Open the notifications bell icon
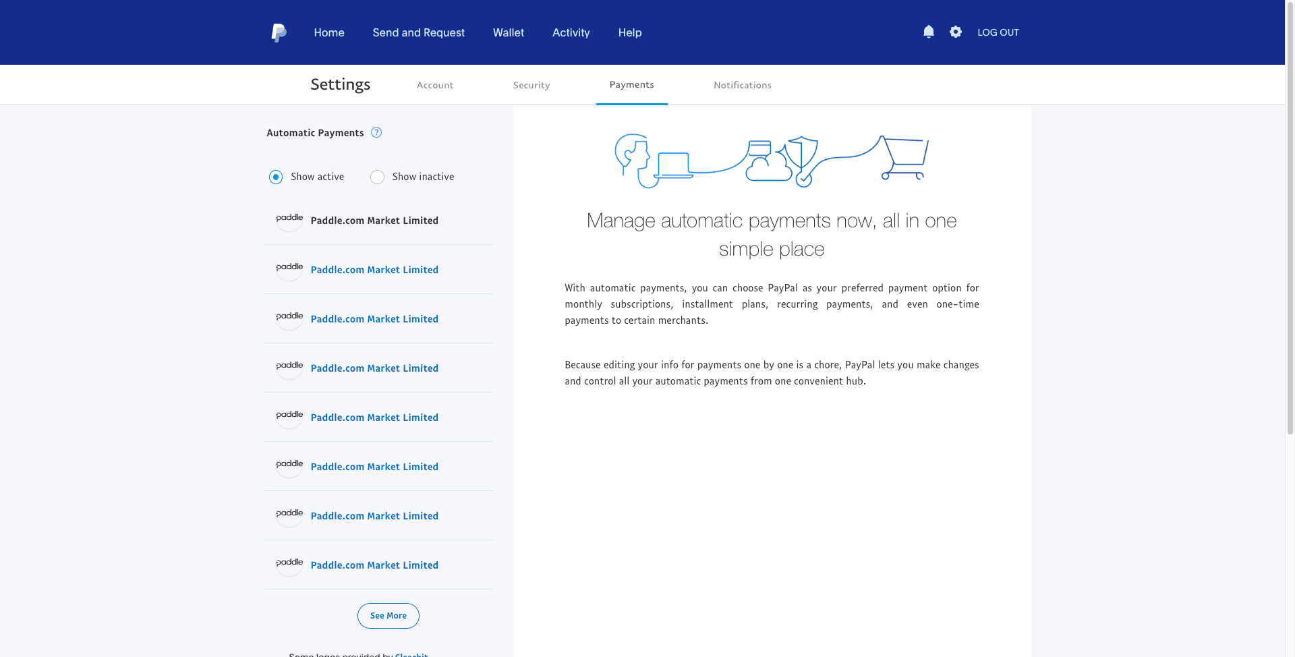This screenshot has width=1295, height=657. pos(929,32)
